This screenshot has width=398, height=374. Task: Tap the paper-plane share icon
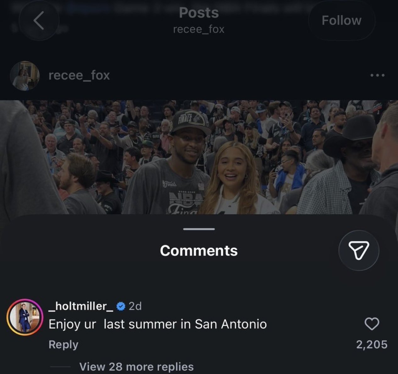[359, 250]
